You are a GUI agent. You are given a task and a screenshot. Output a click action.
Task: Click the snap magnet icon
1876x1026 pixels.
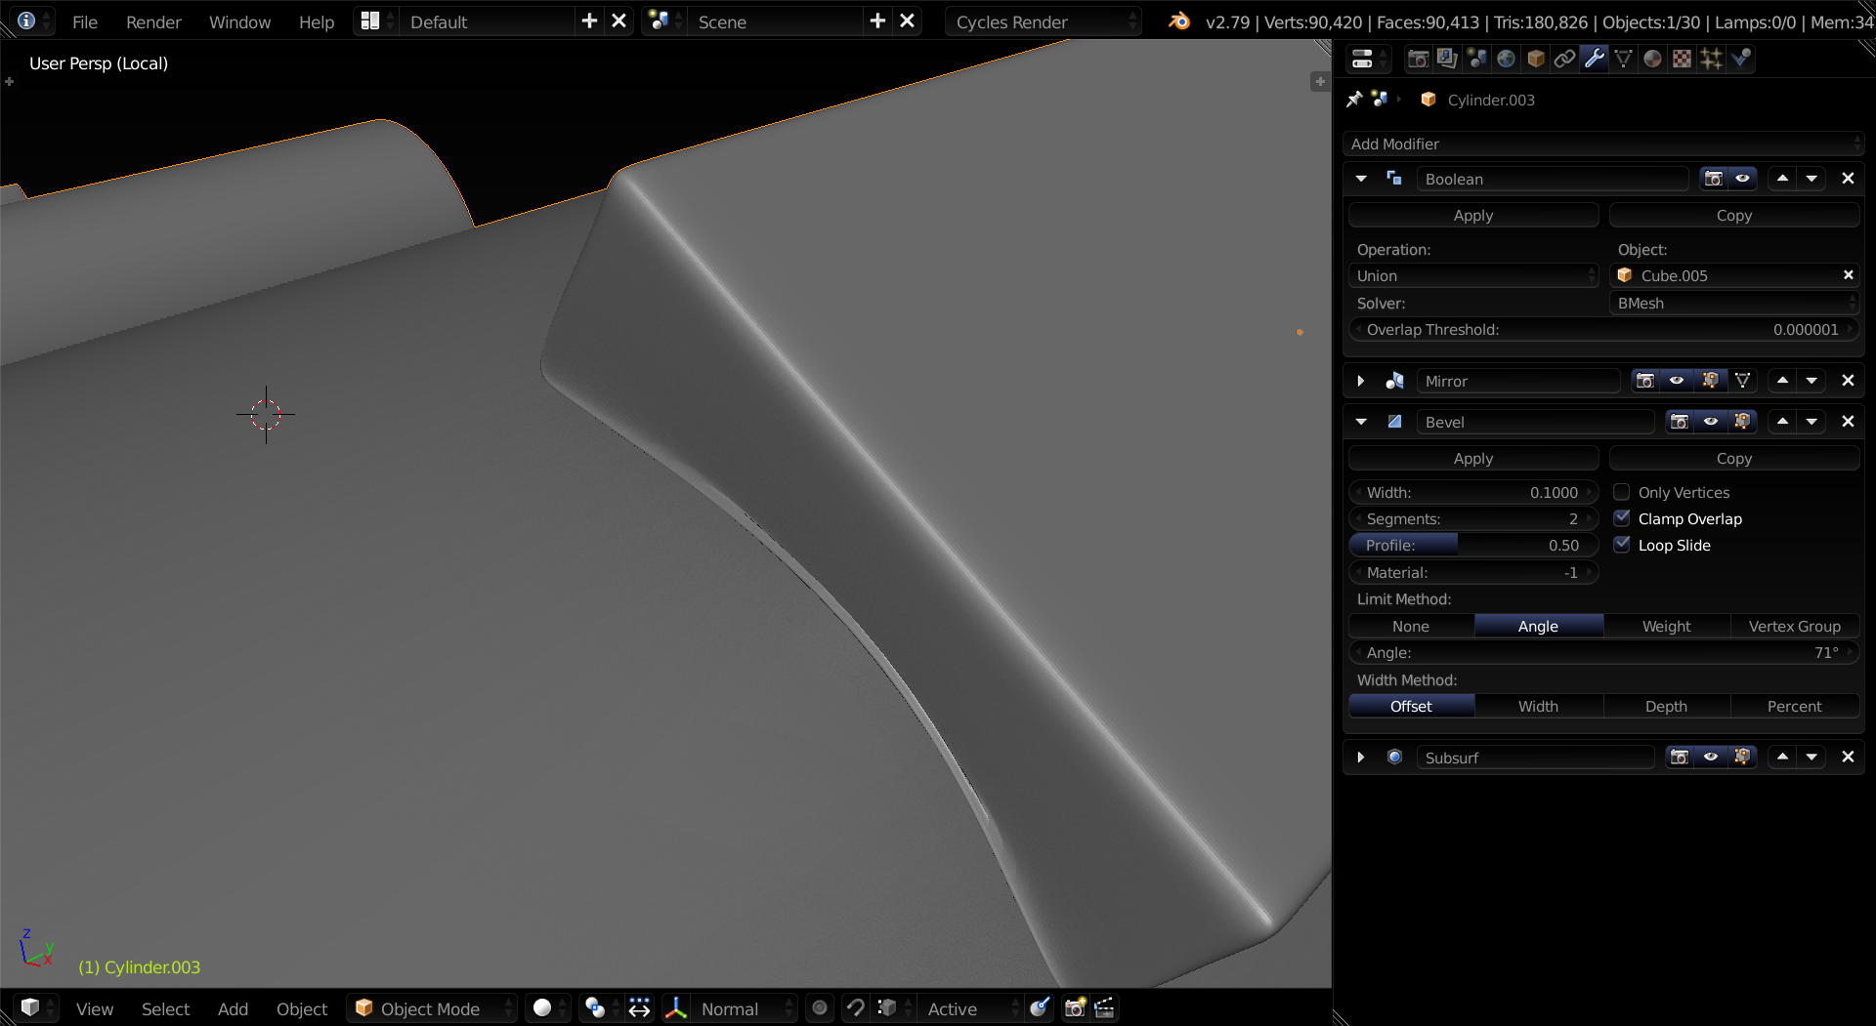855,1008
